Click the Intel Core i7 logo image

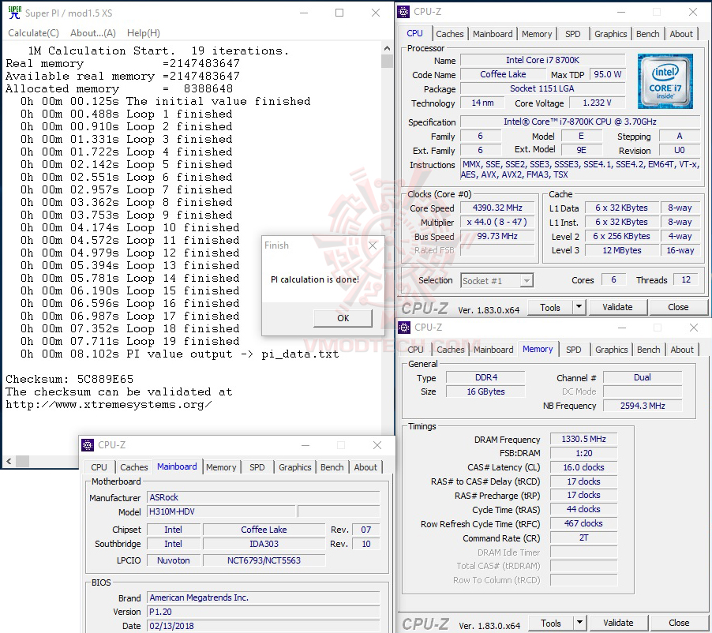(665, 81)
